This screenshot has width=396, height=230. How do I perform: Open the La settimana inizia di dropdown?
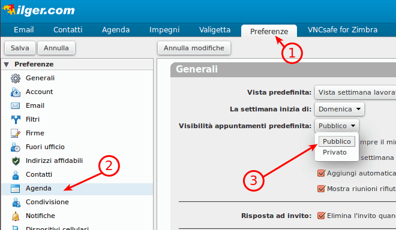point(340,109)
